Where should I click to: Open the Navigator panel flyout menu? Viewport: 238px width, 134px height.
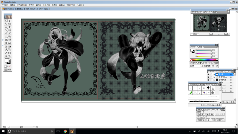[228, 12]
